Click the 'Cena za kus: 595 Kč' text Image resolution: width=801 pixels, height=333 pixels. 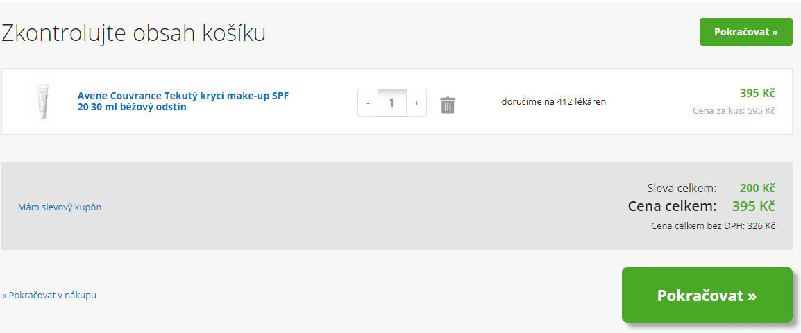734,110
